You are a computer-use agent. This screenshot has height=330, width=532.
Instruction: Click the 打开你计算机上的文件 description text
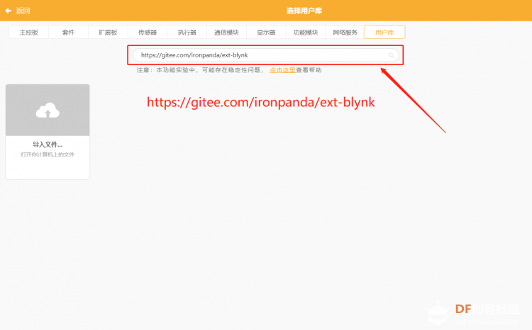[48, 154]
